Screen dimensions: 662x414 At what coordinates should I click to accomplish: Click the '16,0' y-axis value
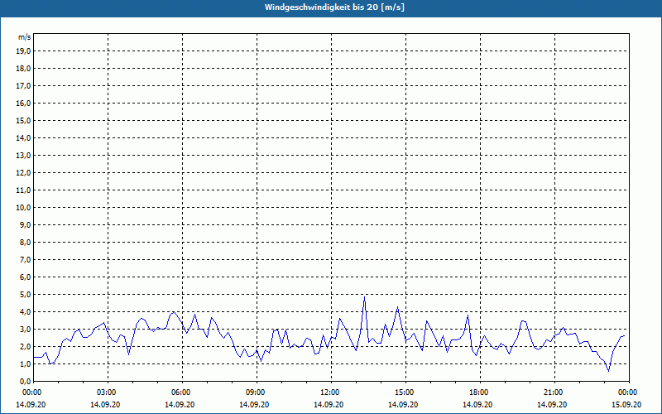coord(23,103)
